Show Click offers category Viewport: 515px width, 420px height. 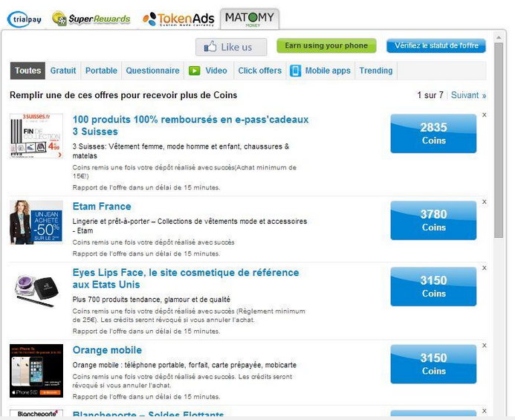point(260,71)
